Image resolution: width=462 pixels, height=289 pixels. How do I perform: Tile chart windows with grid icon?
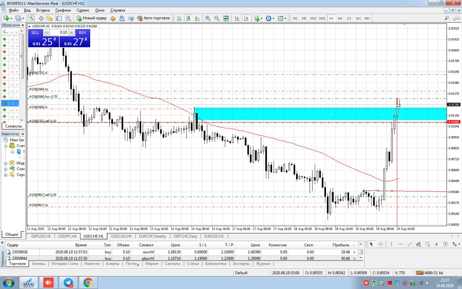(x=226, y=18)
